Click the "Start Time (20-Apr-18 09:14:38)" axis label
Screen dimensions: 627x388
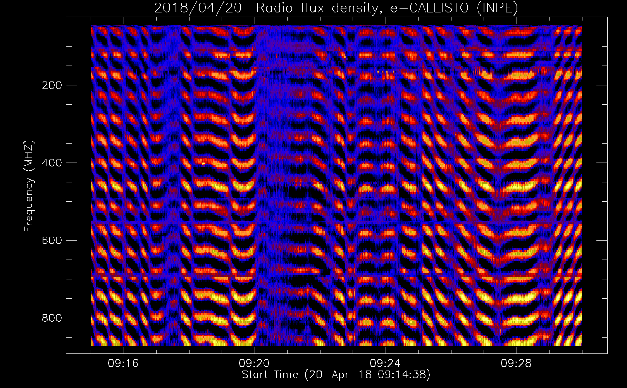point(336,375)
